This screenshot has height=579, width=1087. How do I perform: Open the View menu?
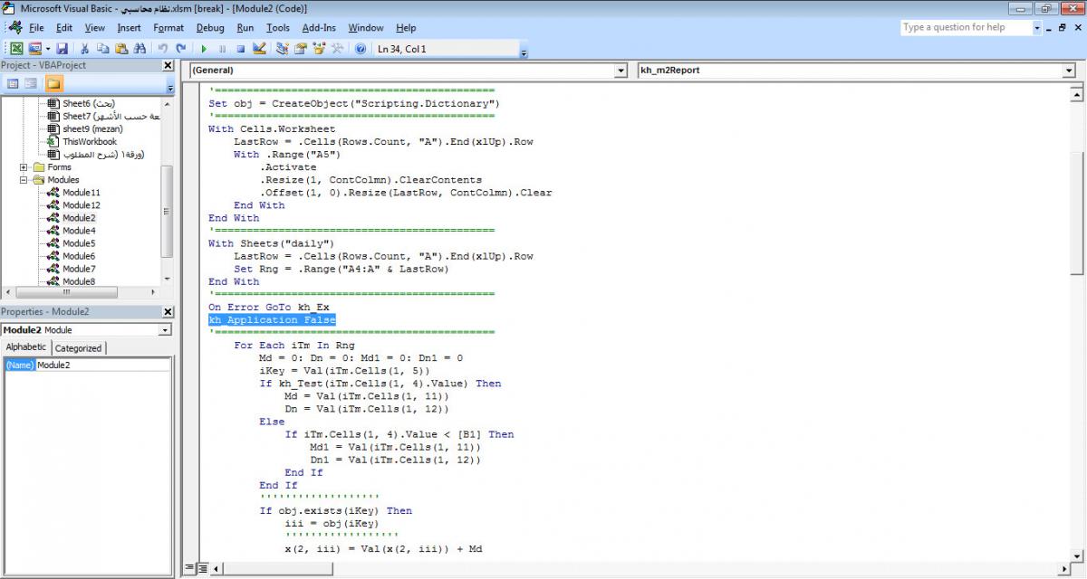(x=95, y=28)
